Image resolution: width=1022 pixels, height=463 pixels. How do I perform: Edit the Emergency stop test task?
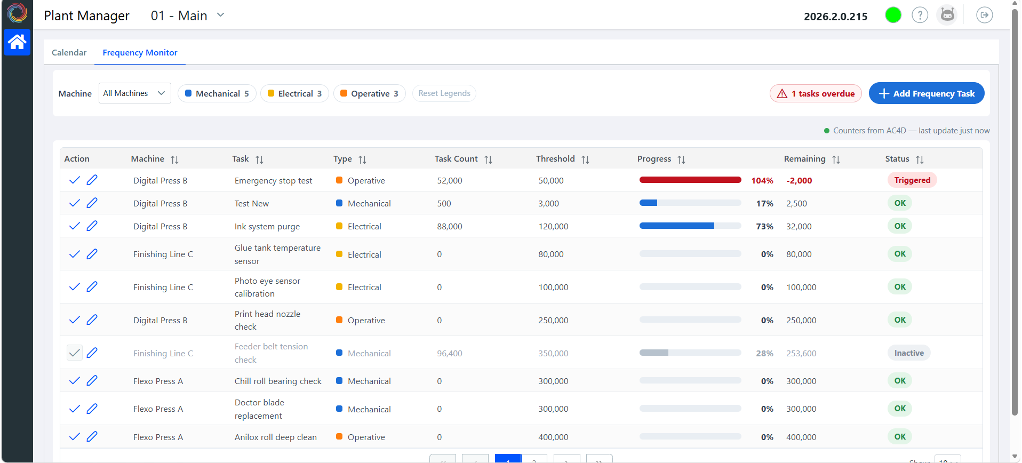pos(92,180)
